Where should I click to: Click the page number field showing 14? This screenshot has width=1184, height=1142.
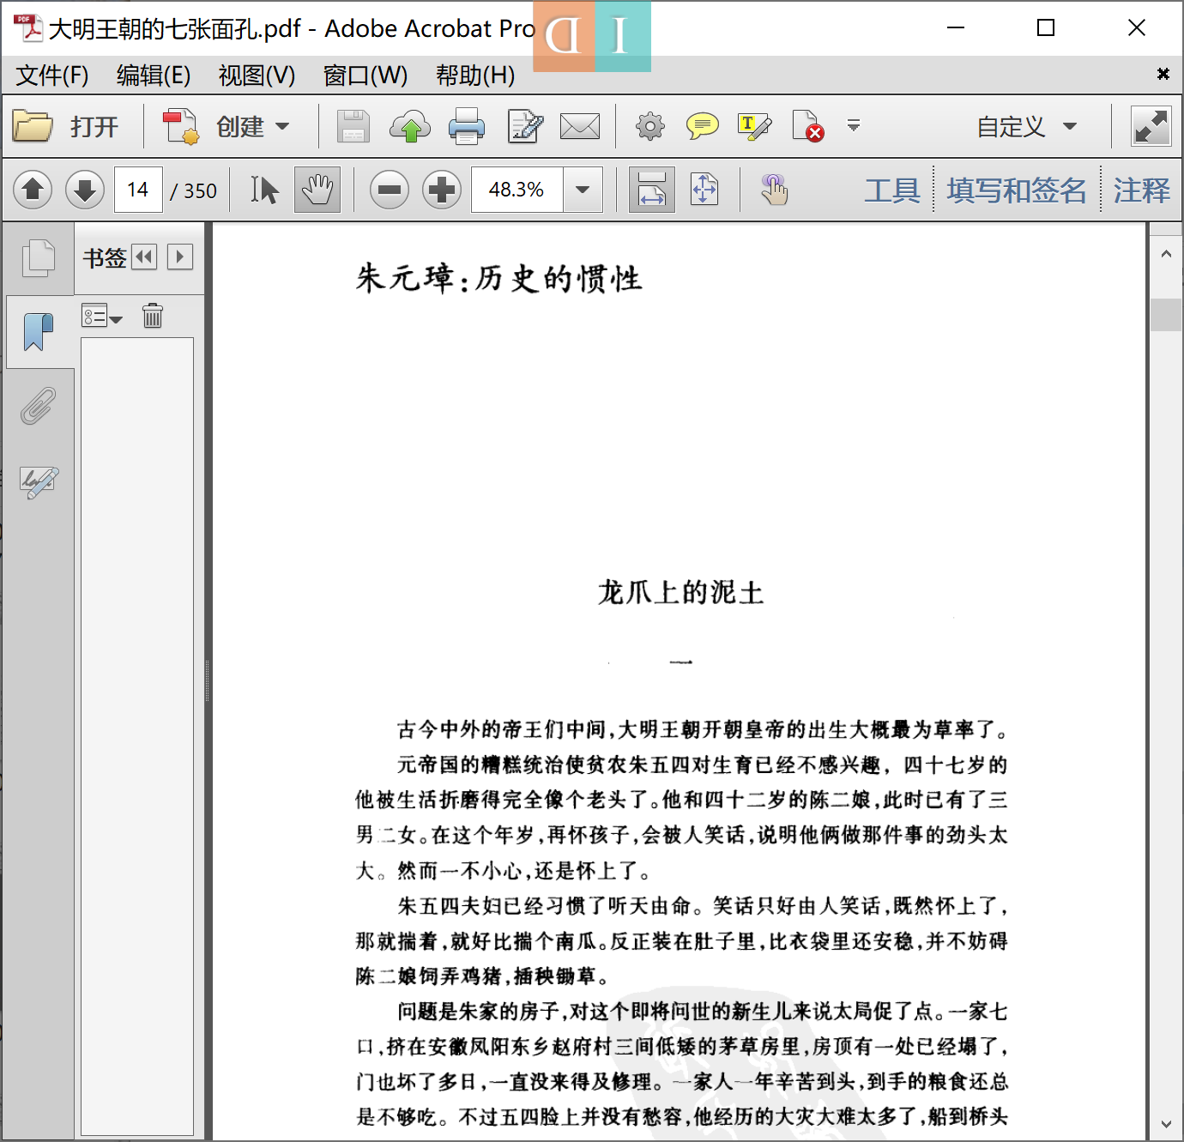(138, 190)
